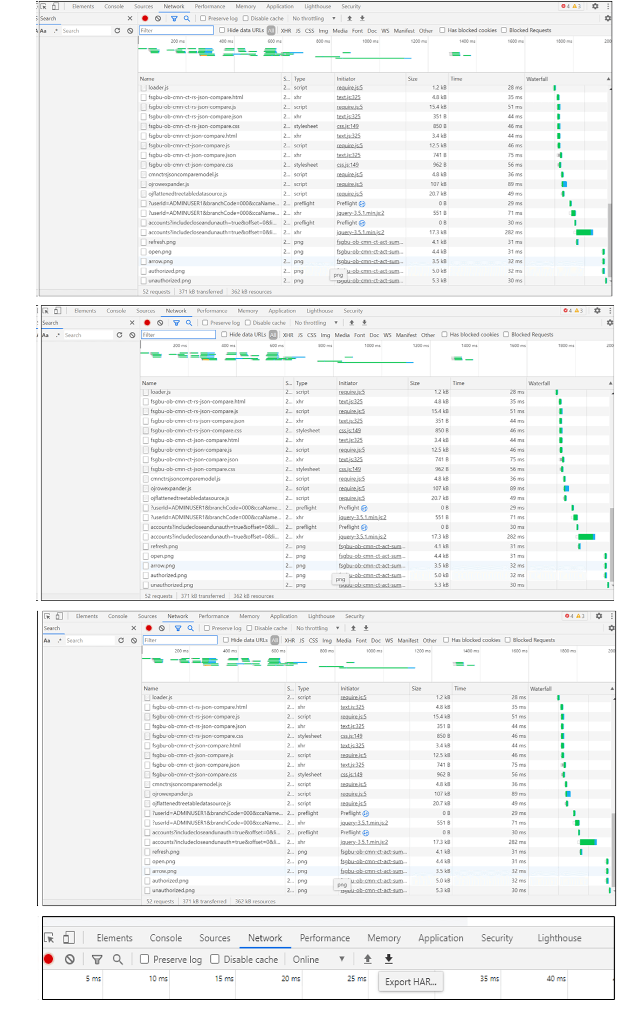The height and width of the screenshot is (1022, 639).
Task: Open No throttling dropdown in the middle screenshot
Action: pos(317,323)
